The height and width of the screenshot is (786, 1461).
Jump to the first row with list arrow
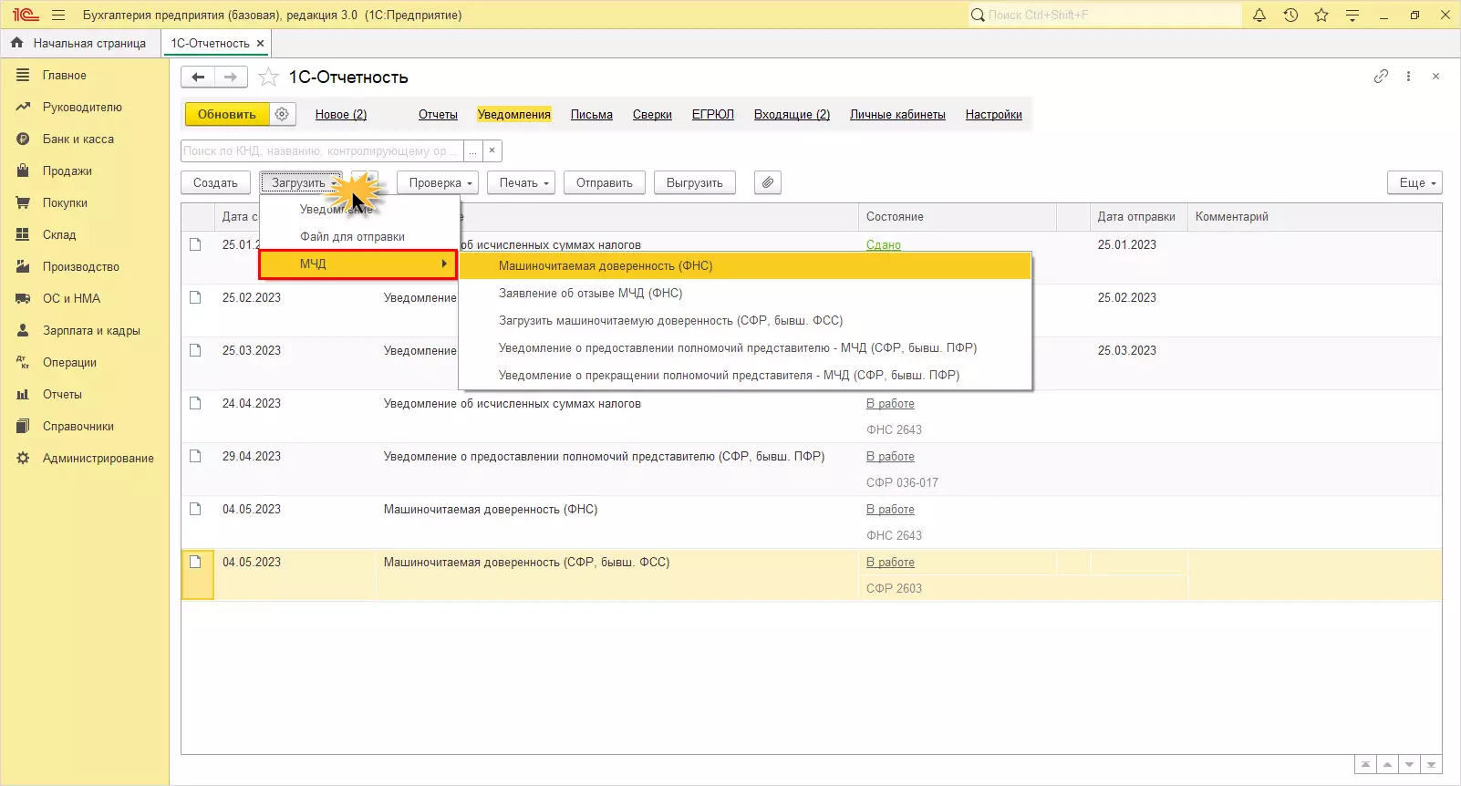1365,765
